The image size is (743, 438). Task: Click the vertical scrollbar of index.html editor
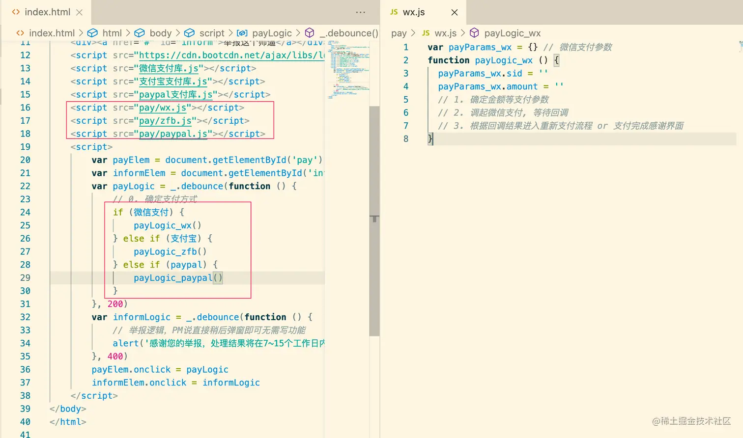coord(374,221)
